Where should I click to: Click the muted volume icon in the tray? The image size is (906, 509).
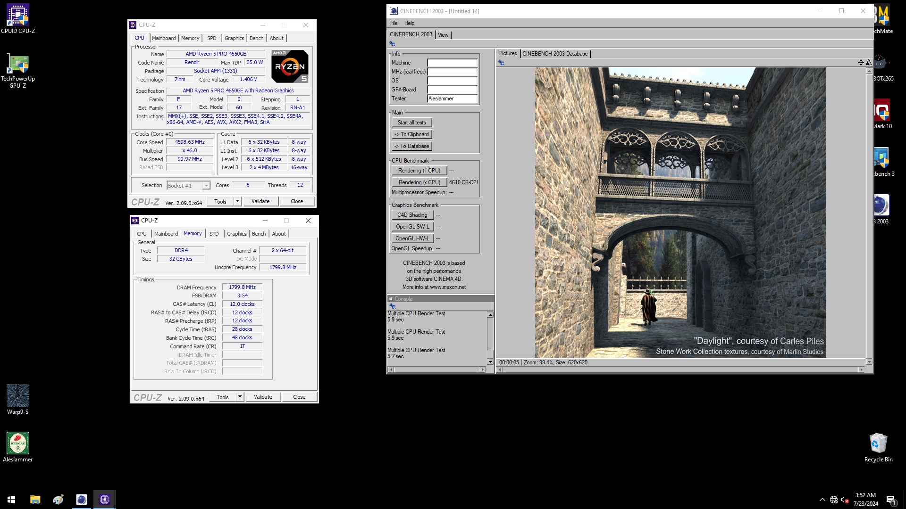tap(845, 500)
